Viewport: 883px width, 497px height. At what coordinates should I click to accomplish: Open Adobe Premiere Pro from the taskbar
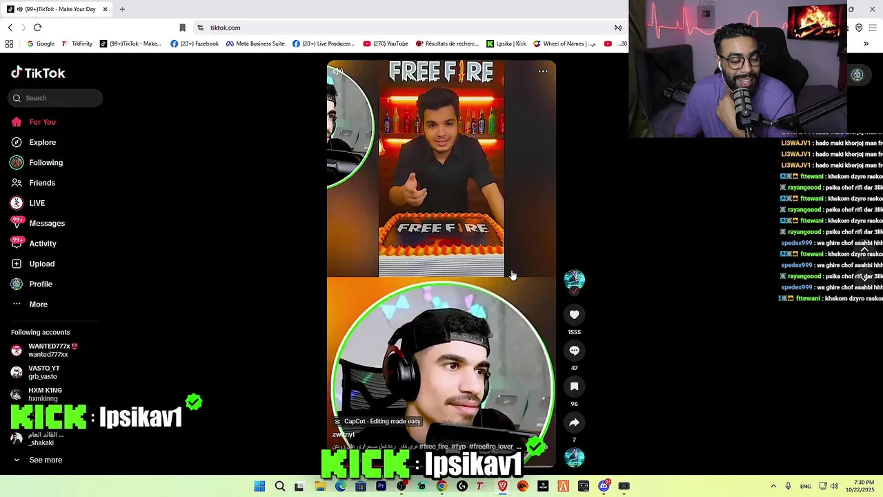point(381,486)
